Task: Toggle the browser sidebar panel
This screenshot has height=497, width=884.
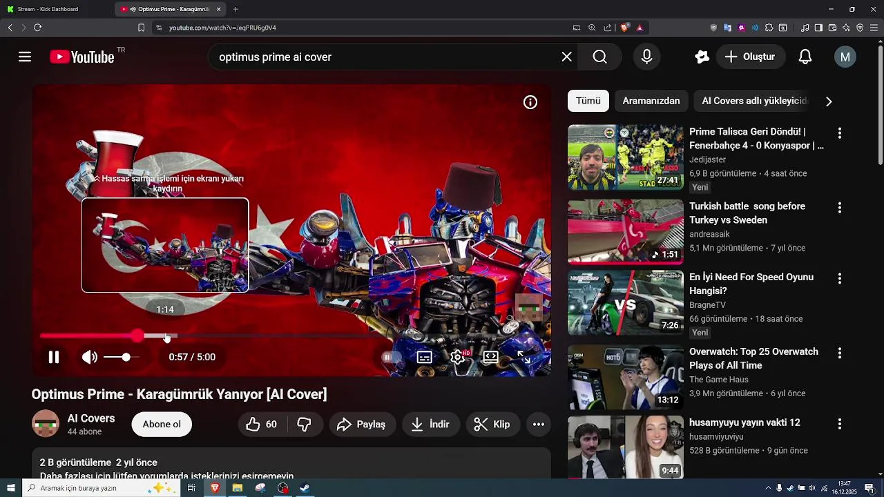Action: [818, 28]
